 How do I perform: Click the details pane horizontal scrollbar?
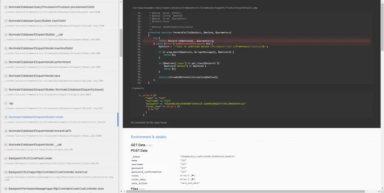pyautogui.click(x=245, y=191)
